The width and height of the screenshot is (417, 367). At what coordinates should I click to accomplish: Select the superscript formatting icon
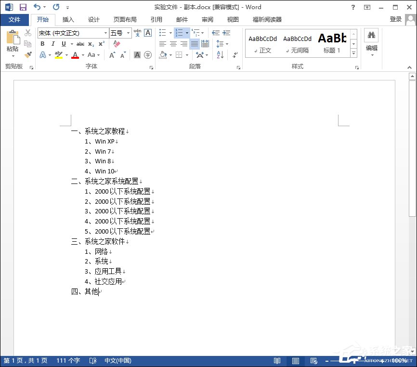point(102,44)
